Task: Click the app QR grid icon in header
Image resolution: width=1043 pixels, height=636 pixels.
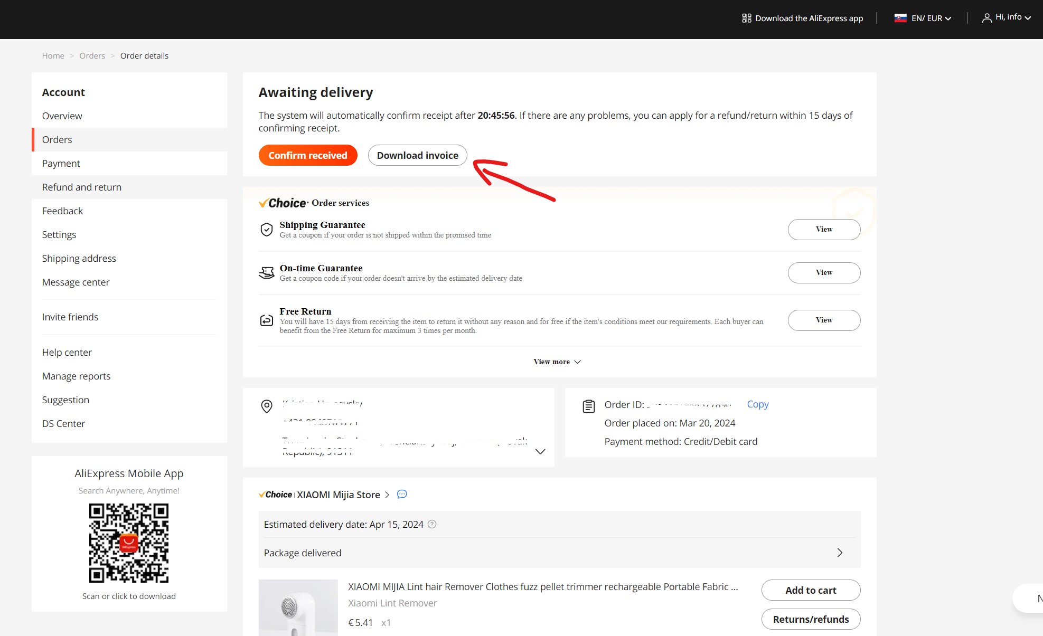Action: tap(746, 18)
